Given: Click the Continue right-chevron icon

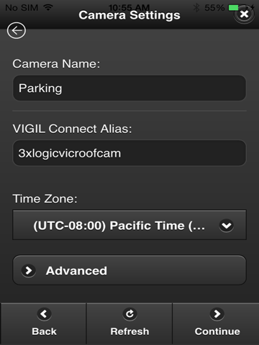Looking at the screenshot, I should point(217,313).
